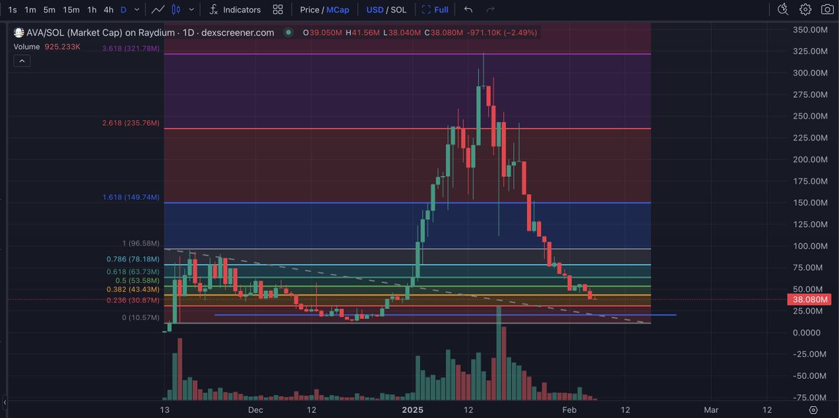Select the 0.382 (43.43M) Fib level label
This screenshot has width=839, height=418.
pos(134,289)
